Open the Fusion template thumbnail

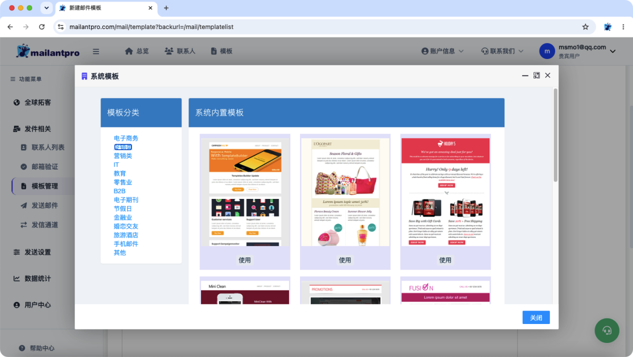445,292
